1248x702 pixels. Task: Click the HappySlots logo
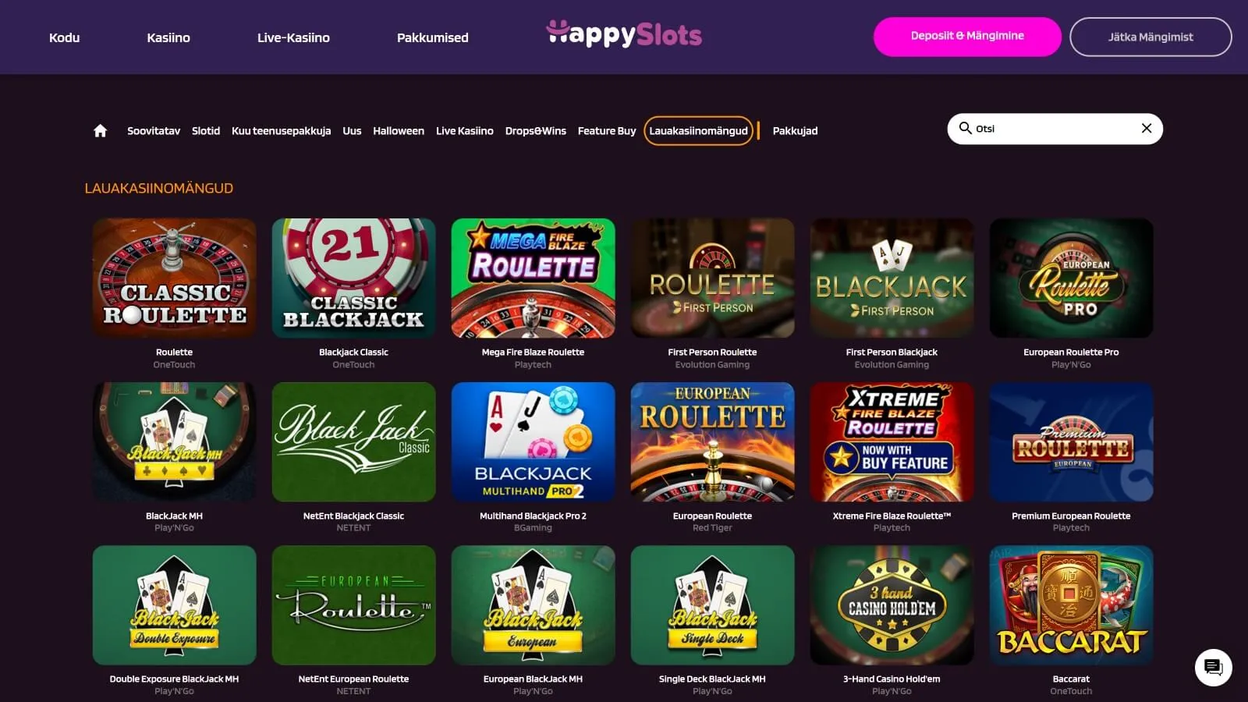[624, 34]
